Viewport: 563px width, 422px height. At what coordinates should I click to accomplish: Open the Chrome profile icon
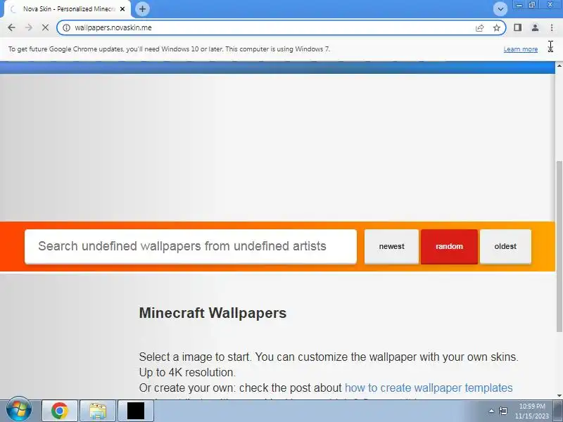click(x=535, y=27)
